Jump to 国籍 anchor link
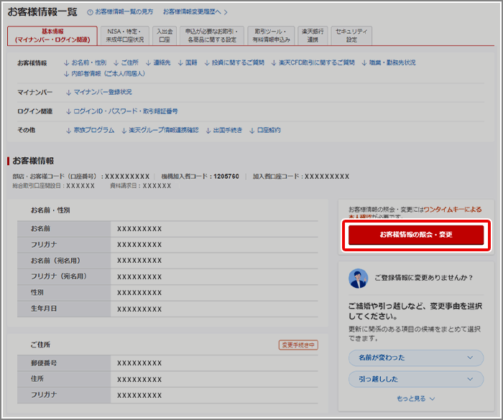Viewport: 503px width, 420px height. click(x=188, y=62)
